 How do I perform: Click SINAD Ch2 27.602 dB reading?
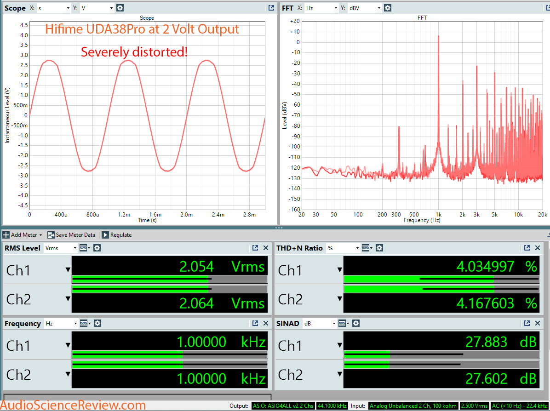click(x=501, y=379)
